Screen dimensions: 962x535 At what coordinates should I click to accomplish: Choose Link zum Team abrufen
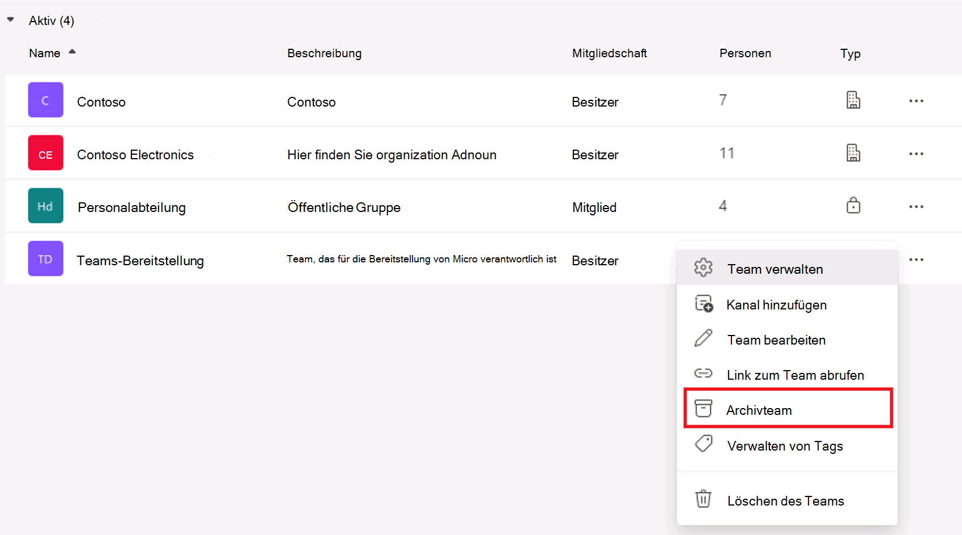point(788,375)
